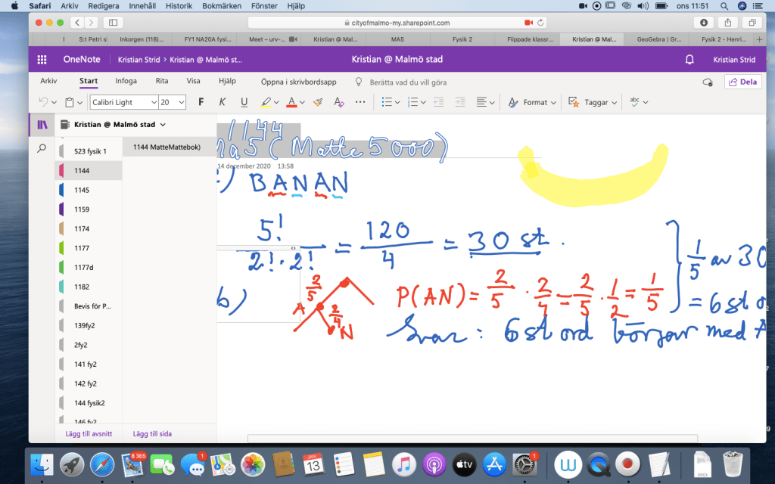Screen dimensions: 775x484
Task: Toggle bold formatting (F button)
Action: click(201, 102)
